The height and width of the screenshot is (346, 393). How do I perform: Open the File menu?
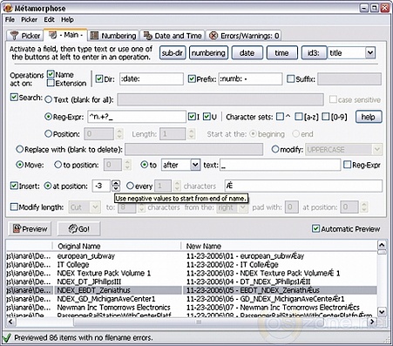(x=10, y=20)
